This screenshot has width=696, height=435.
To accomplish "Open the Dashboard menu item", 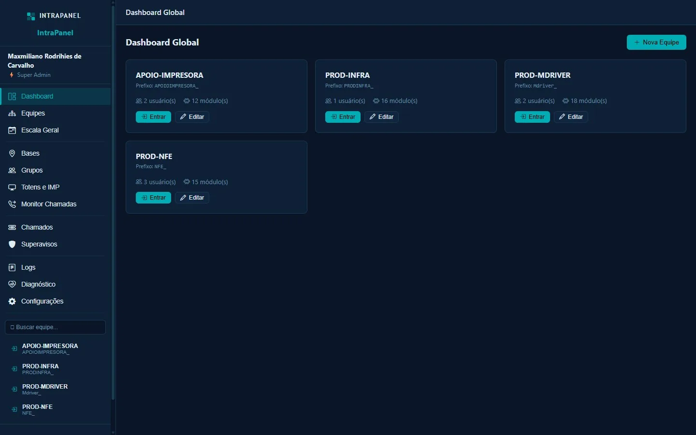I will 56,97.
